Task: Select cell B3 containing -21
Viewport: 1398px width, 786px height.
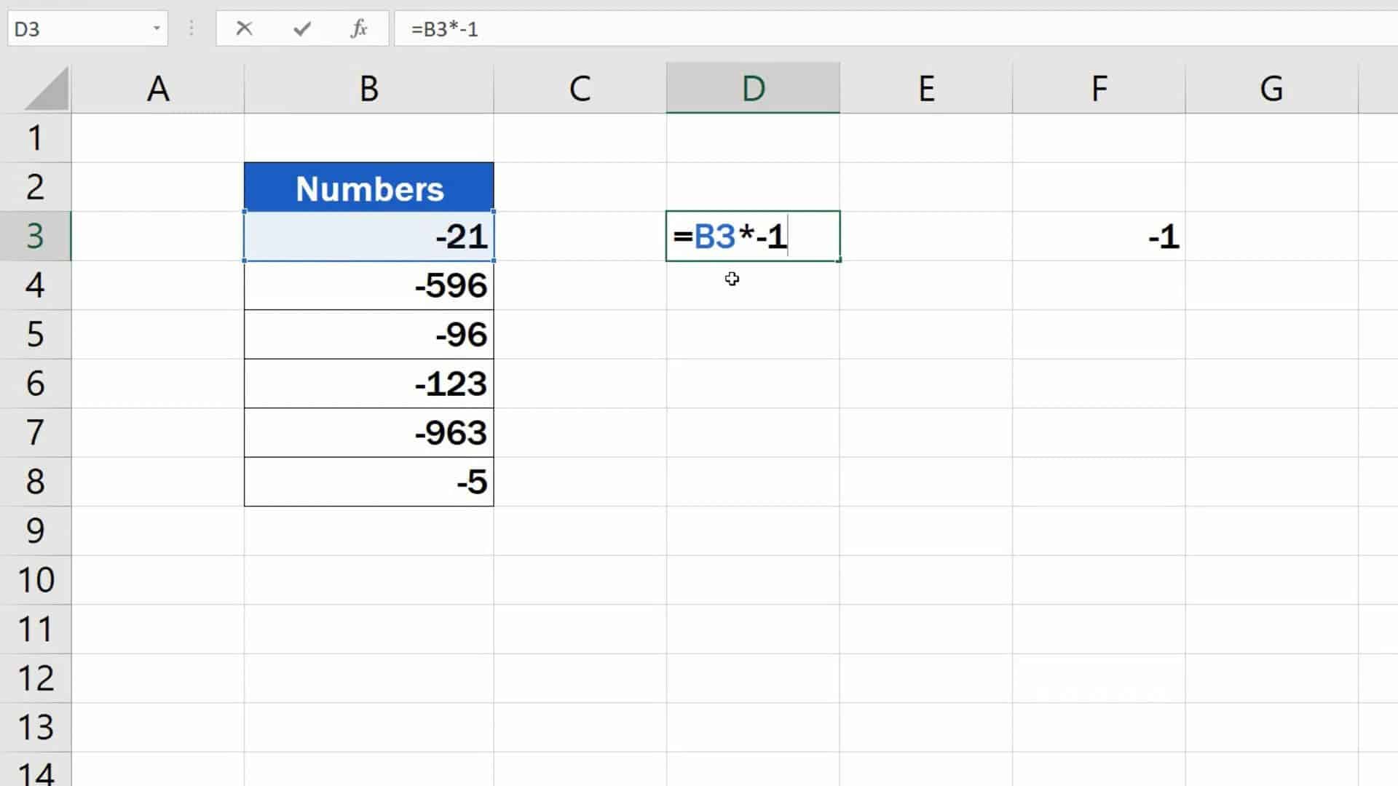Action: (368, 236)
